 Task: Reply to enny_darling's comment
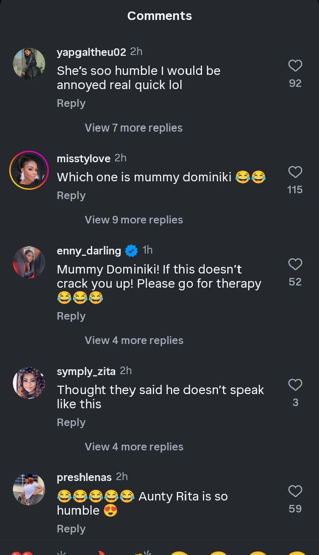(71, 316)
